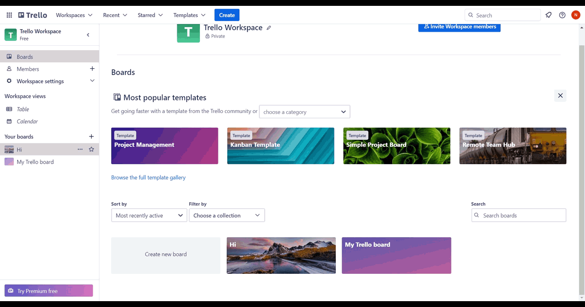The height and width of the screenshot is (307, 585).
Task: Star the Hi board in sidebar
Action: tap(91, 149)
